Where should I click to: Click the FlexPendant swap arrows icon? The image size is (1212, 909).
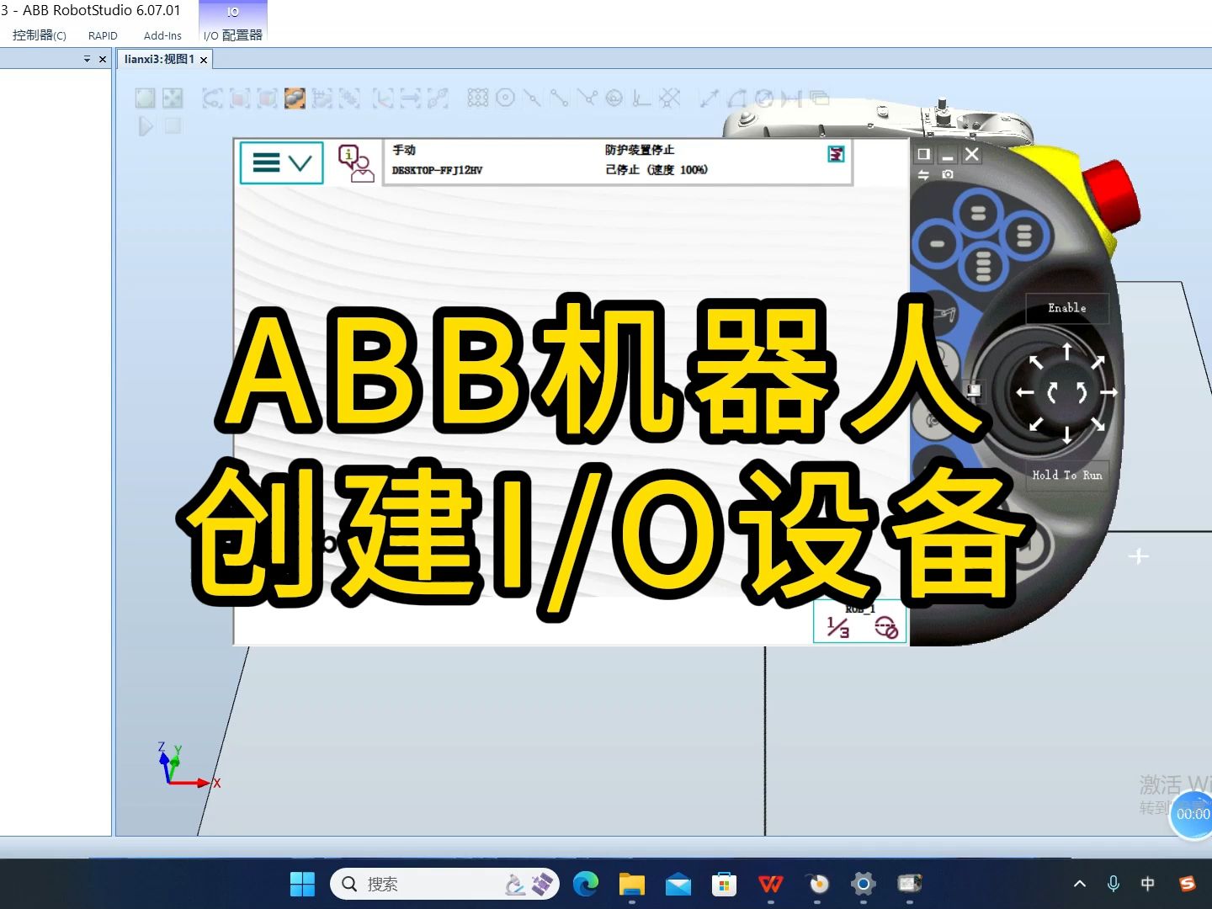pos(923,174)
